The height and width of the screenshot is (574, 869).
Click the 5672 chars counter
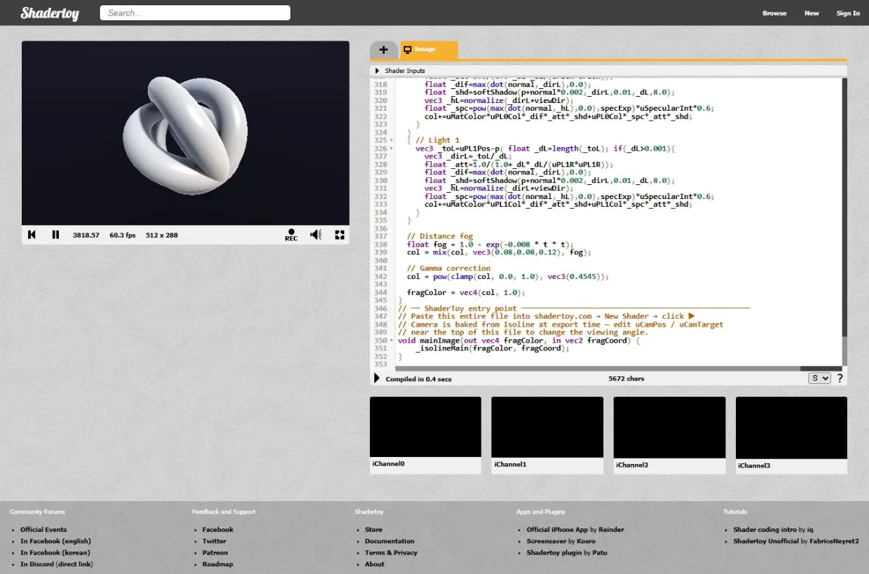click(627, 378)
